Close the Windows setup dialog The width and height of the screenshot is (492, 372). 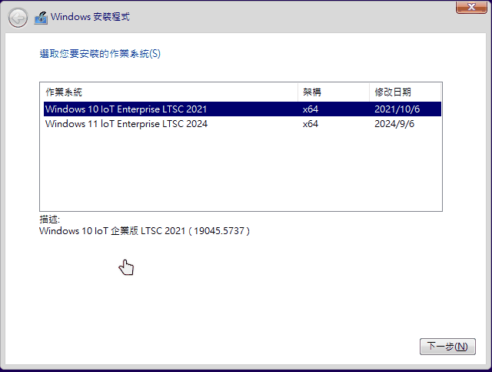tap(471, 7)
